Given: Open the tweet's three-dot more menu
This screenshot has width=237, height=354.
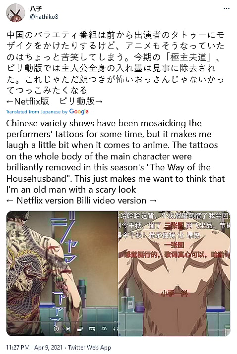Looking at the screenshot, I should click(227, 8).
